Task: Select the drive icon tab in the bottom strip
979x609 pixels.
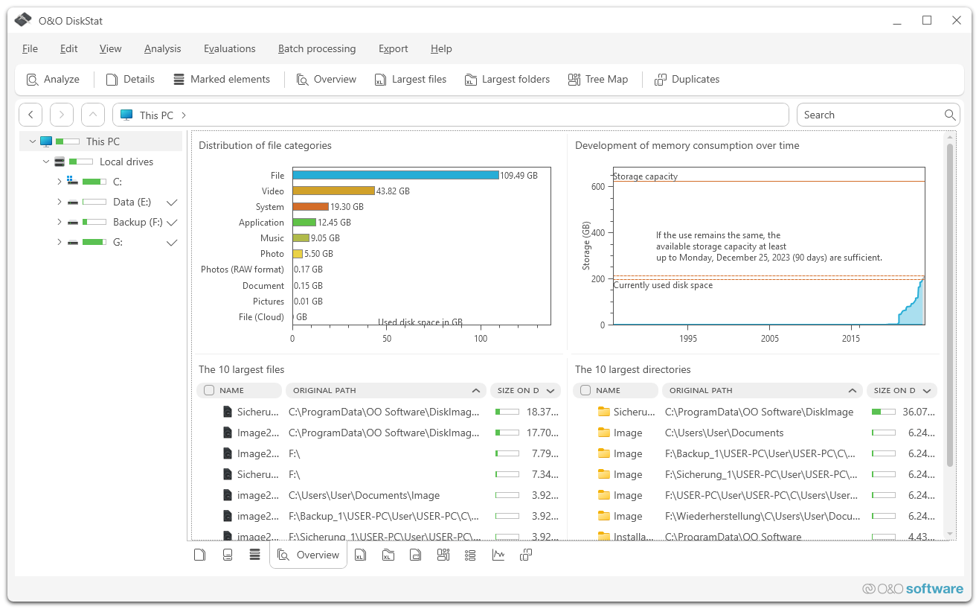Action: (x=228, y=555)
